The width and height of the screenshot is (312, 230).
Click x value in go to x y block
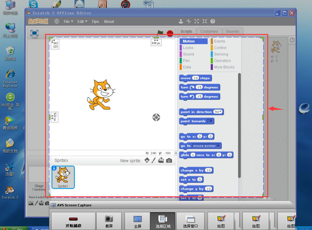pyautogui.click(x=199, y=136)
